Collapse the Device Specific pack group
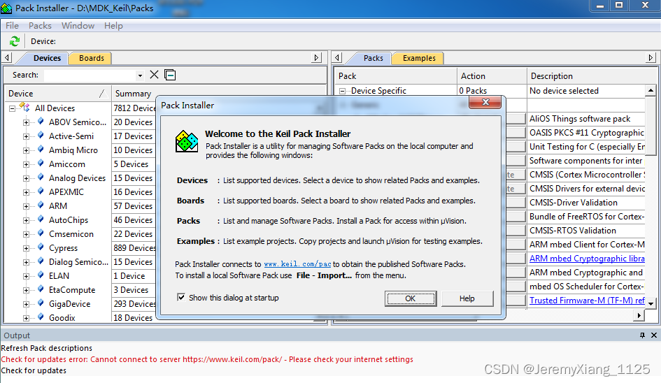 click(x=342, y=91)
